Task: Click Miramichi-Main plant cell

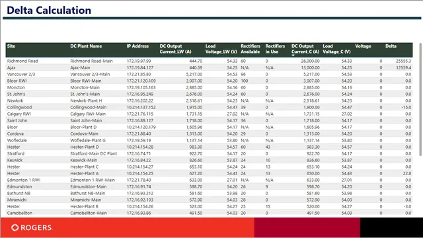Action: coord(85,200)
